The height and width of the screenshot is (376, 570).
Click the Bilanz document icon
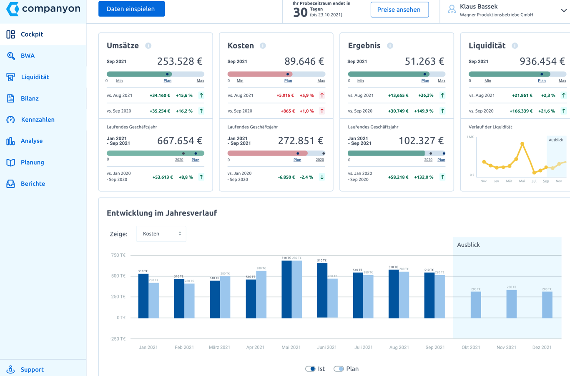(11, 98)
